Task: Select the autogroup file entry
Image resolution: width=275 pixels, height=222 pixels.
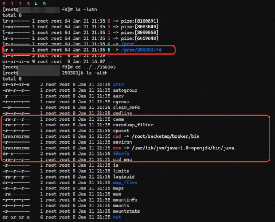Action: coord(125,90)
